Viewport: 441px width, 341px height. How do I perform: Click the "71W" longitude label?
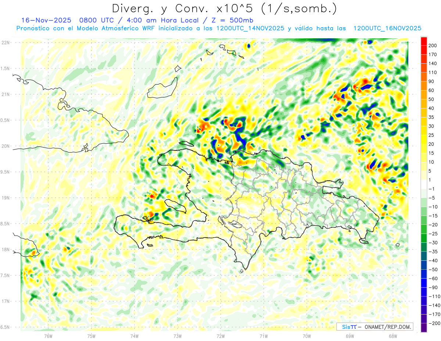pos(263,336)
